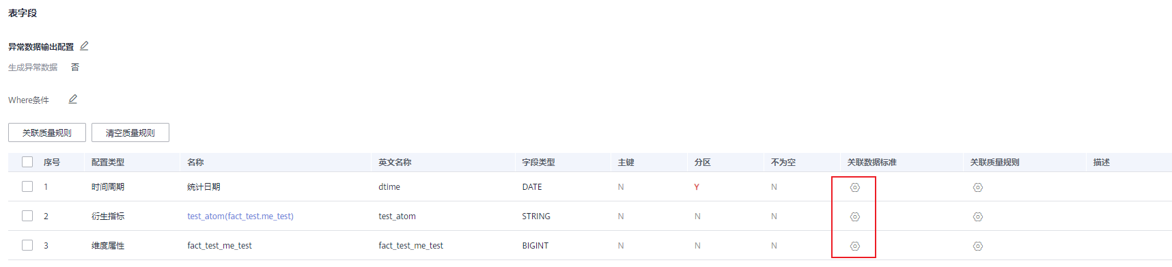The width and height of the screenshot is (1172, 267).
Task: Click the red Y partition value for dtime
Action: coord(697,187)
